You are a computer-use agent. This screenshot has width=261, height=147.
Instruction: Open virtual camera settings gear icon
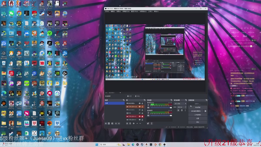(206, 111)
